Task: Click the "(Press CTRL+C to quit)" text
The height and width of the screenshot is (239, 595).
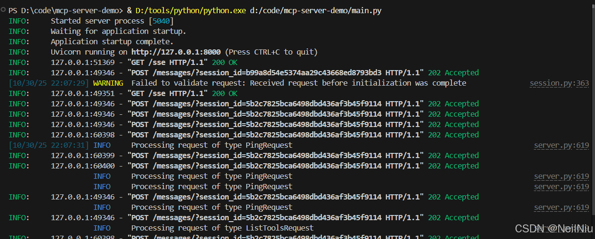Action: click(x=271, y=52)
